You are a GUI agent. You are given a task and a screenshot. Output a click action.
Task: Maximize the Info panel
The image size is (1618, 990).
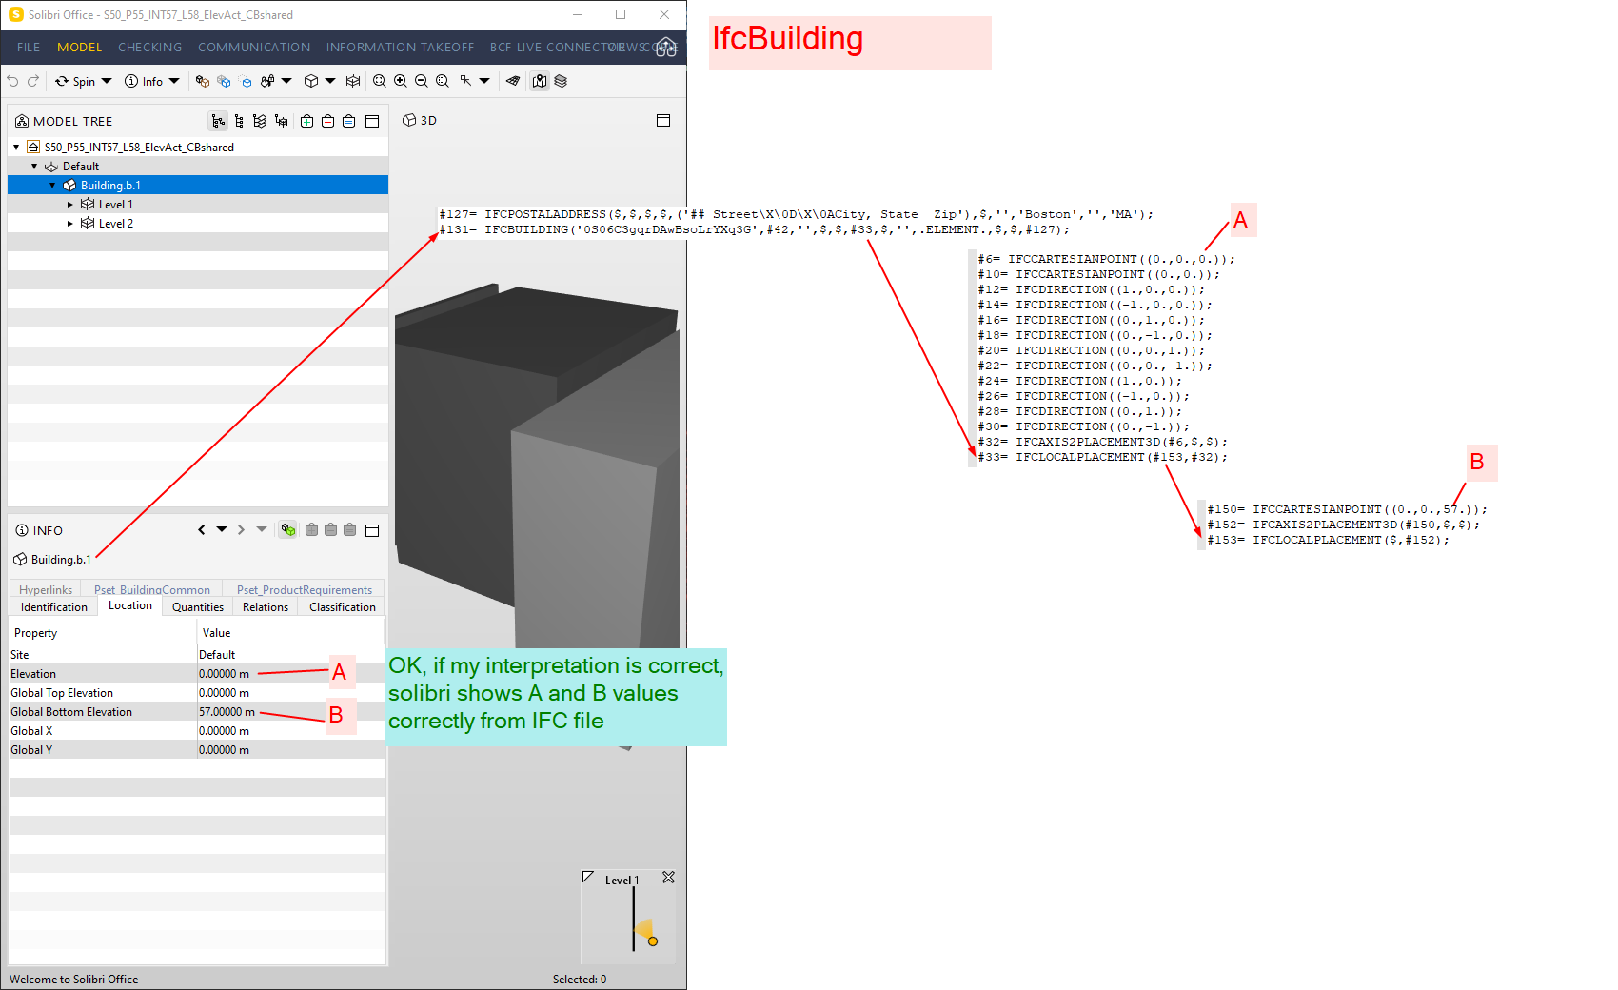pos(372,530)
